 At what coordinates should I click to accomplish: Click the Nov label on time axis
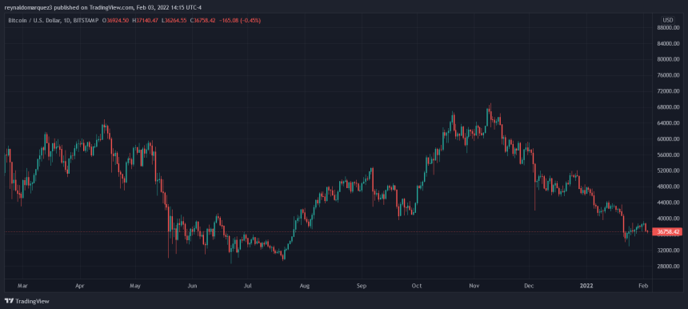coord(474,286)
